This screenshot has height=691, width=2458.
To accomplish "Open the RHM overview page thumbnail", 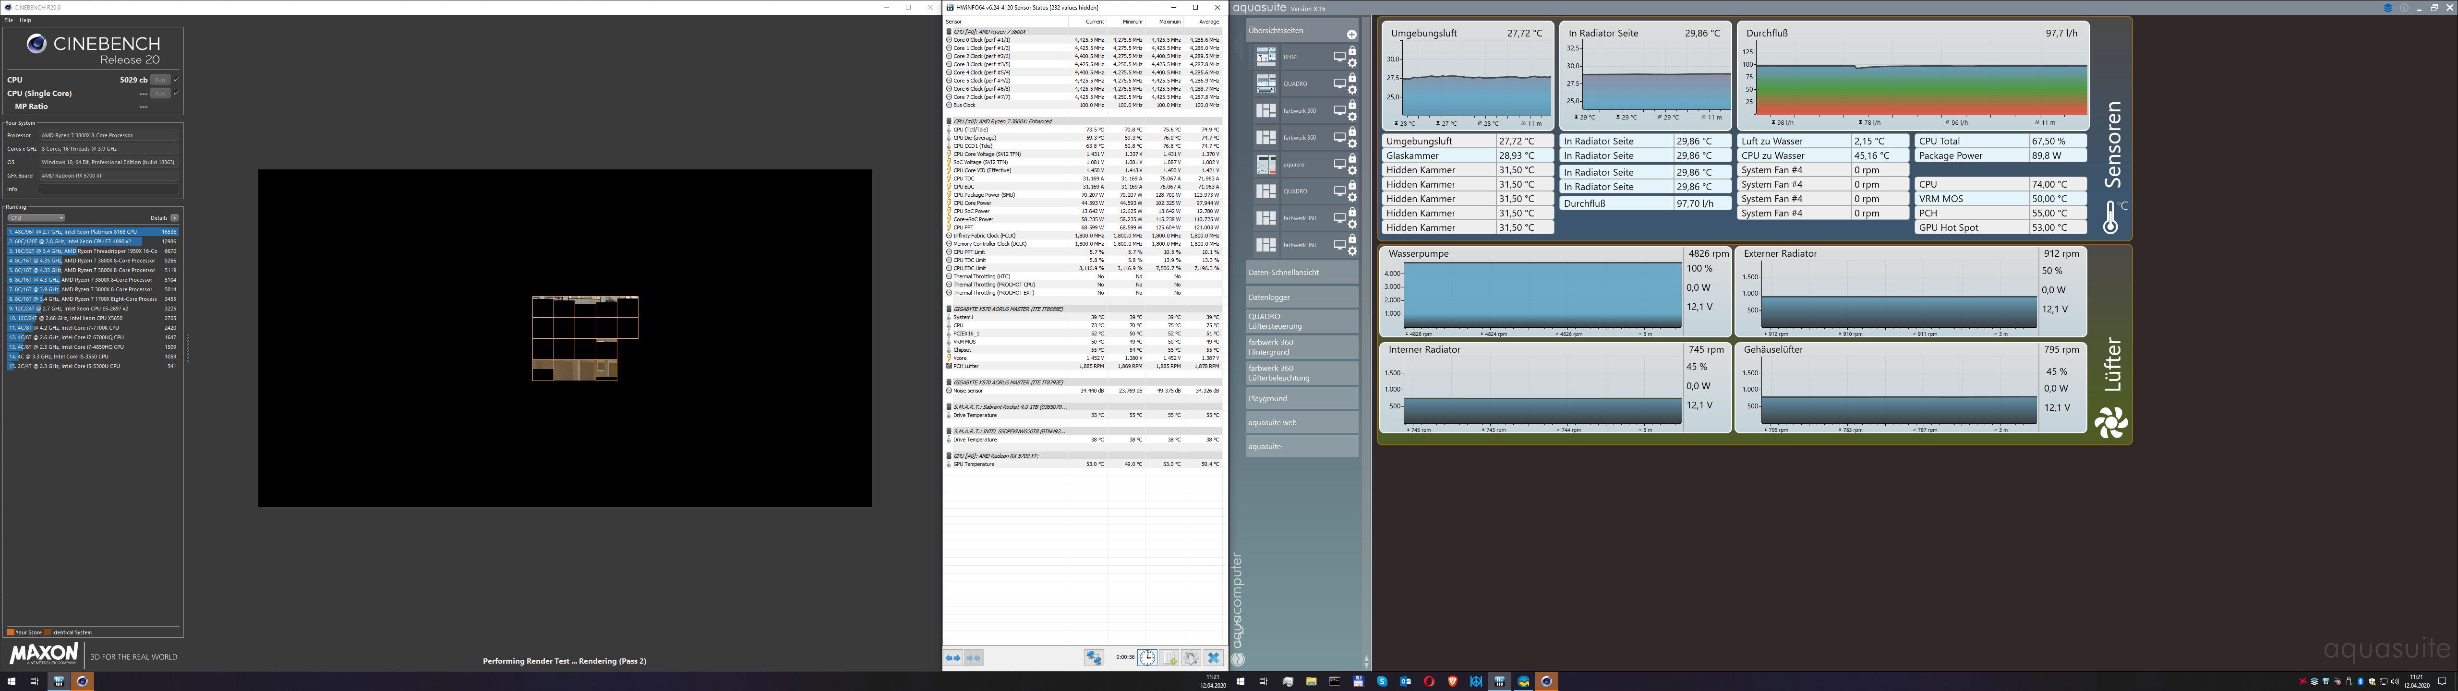I will tap(1266, 57).
